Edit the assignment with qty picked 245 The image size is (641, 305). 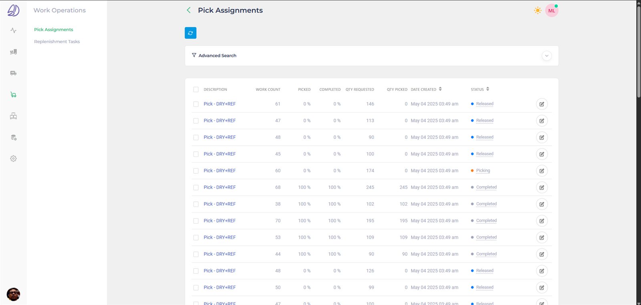(x=542, y=187)
